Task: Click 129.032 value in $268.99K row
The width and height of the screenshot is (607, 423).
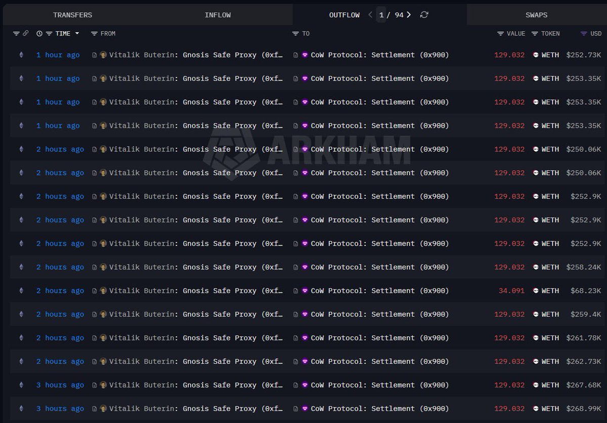Action: tap(509, 409)
